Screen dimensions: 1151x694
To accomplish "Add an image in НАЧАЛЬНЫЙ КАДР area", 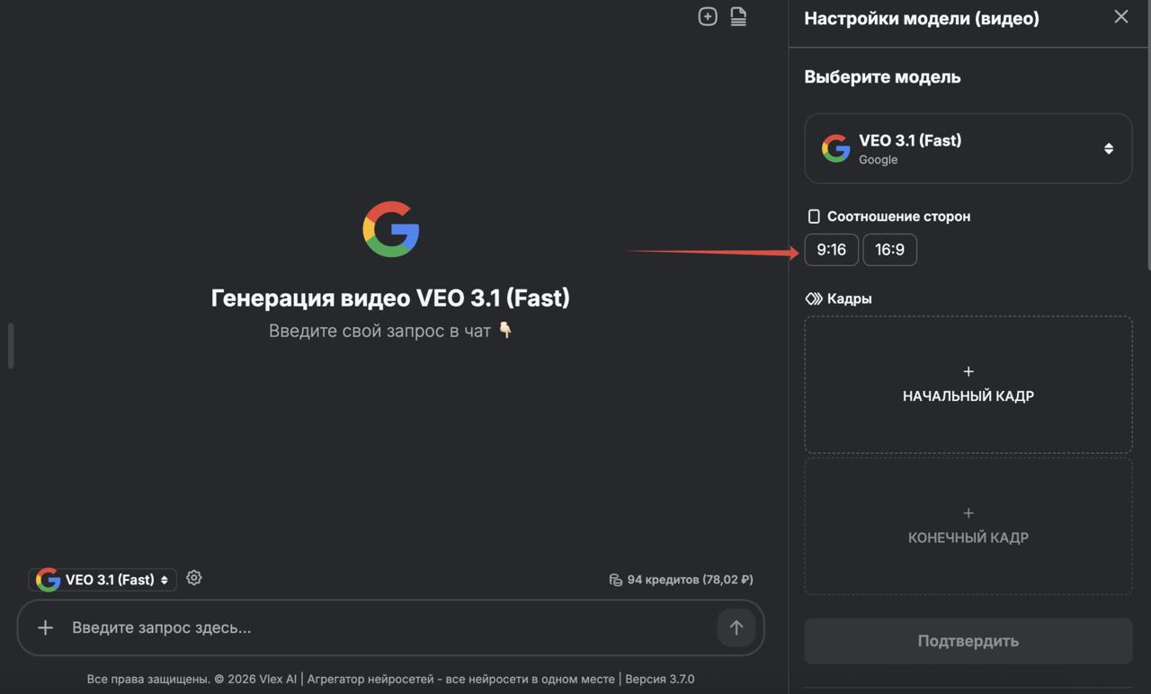I will [x=968, y=384].
